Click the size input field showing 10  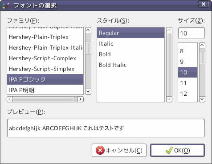192,33
